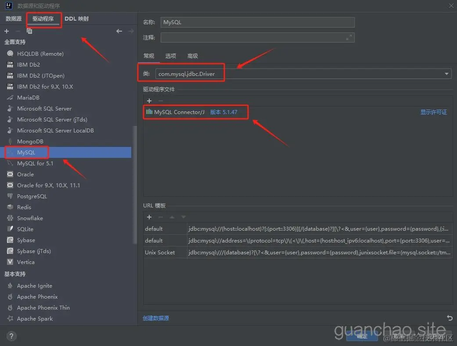The image size is (457, 346).
Task: Switch to the 驱动程序 tab
Action: click(43, 19)
